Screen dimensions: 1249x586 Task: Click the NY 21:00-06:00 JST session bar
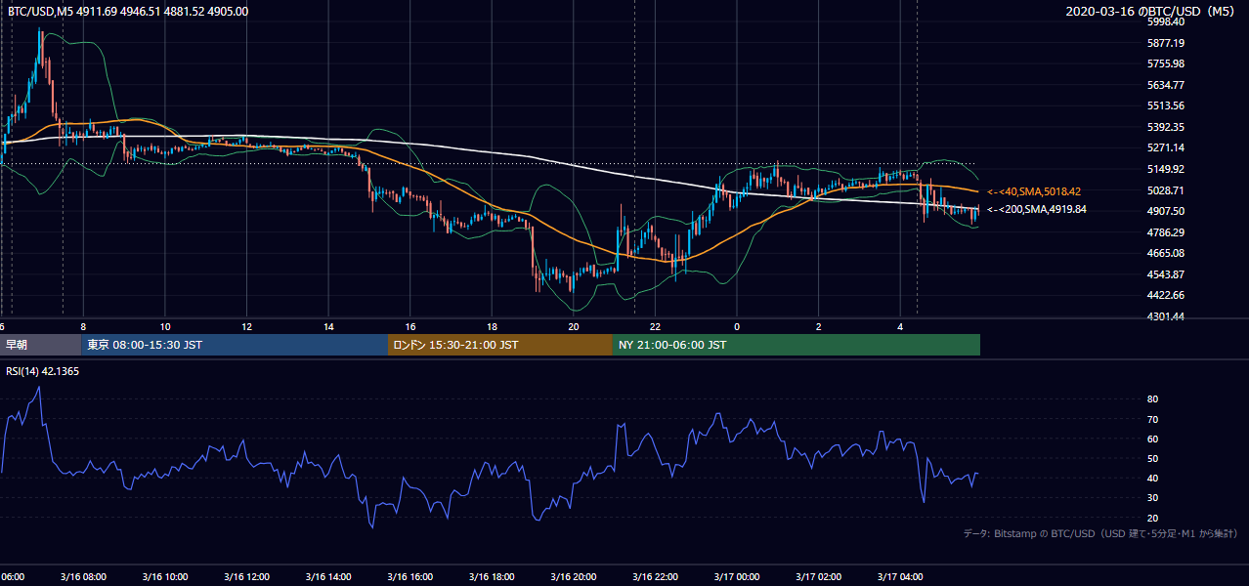[797, 345]
